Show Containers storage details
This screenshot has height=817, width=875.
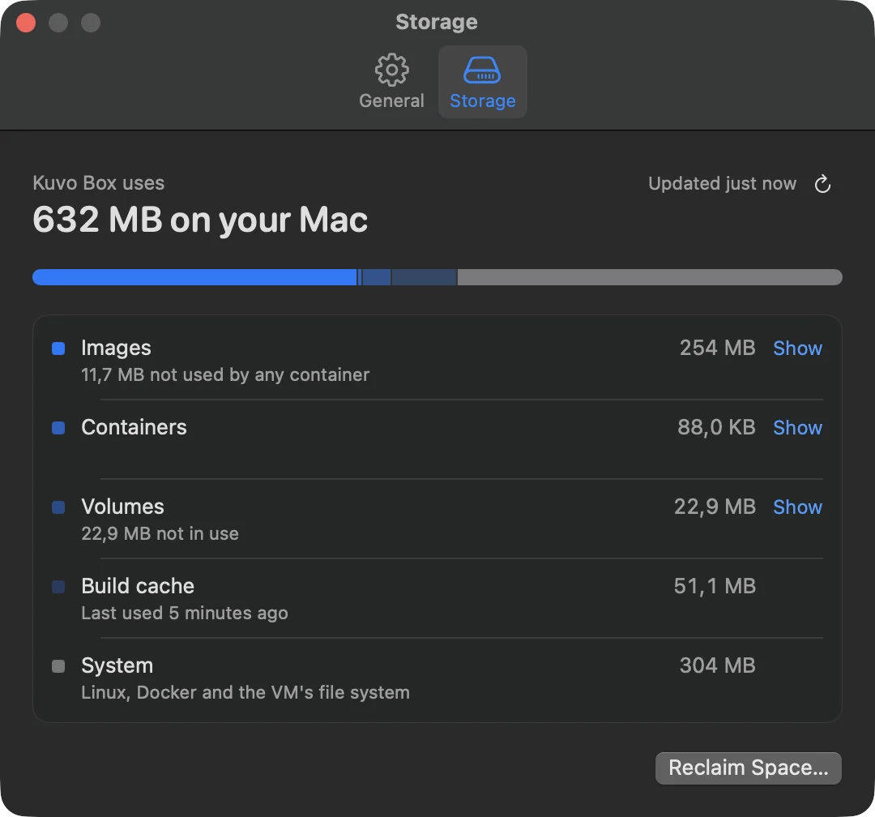coord(797,427)
